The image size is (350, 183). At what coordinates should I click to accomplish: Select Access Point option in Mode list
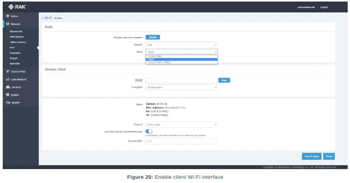pyautogui.click(x=181, y=56)
